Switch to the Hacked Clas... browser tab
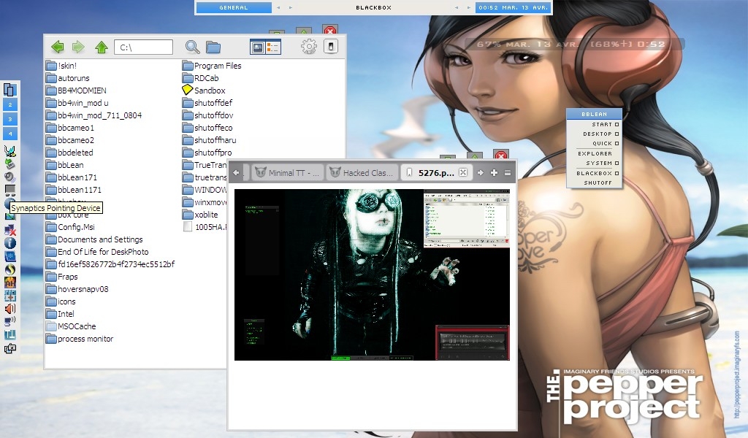 coord(362,172)
